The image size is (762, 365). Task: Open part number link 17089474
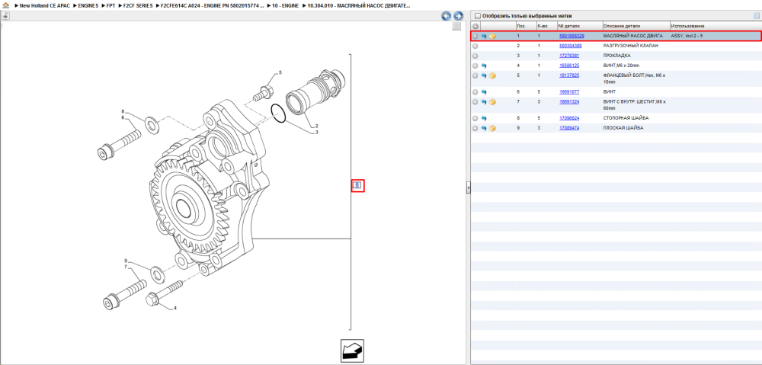pos(569,128)
